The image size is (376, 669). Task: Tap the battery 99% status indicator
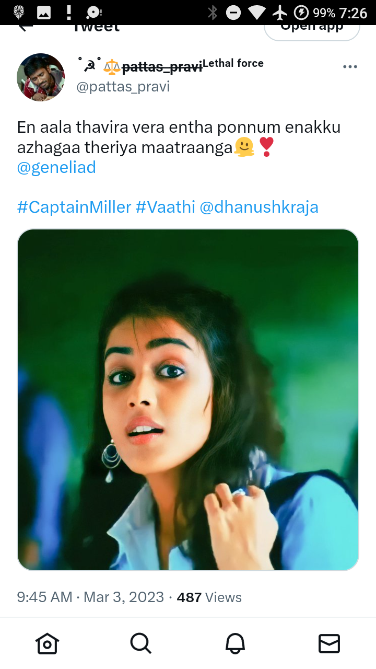click(314, 13)
